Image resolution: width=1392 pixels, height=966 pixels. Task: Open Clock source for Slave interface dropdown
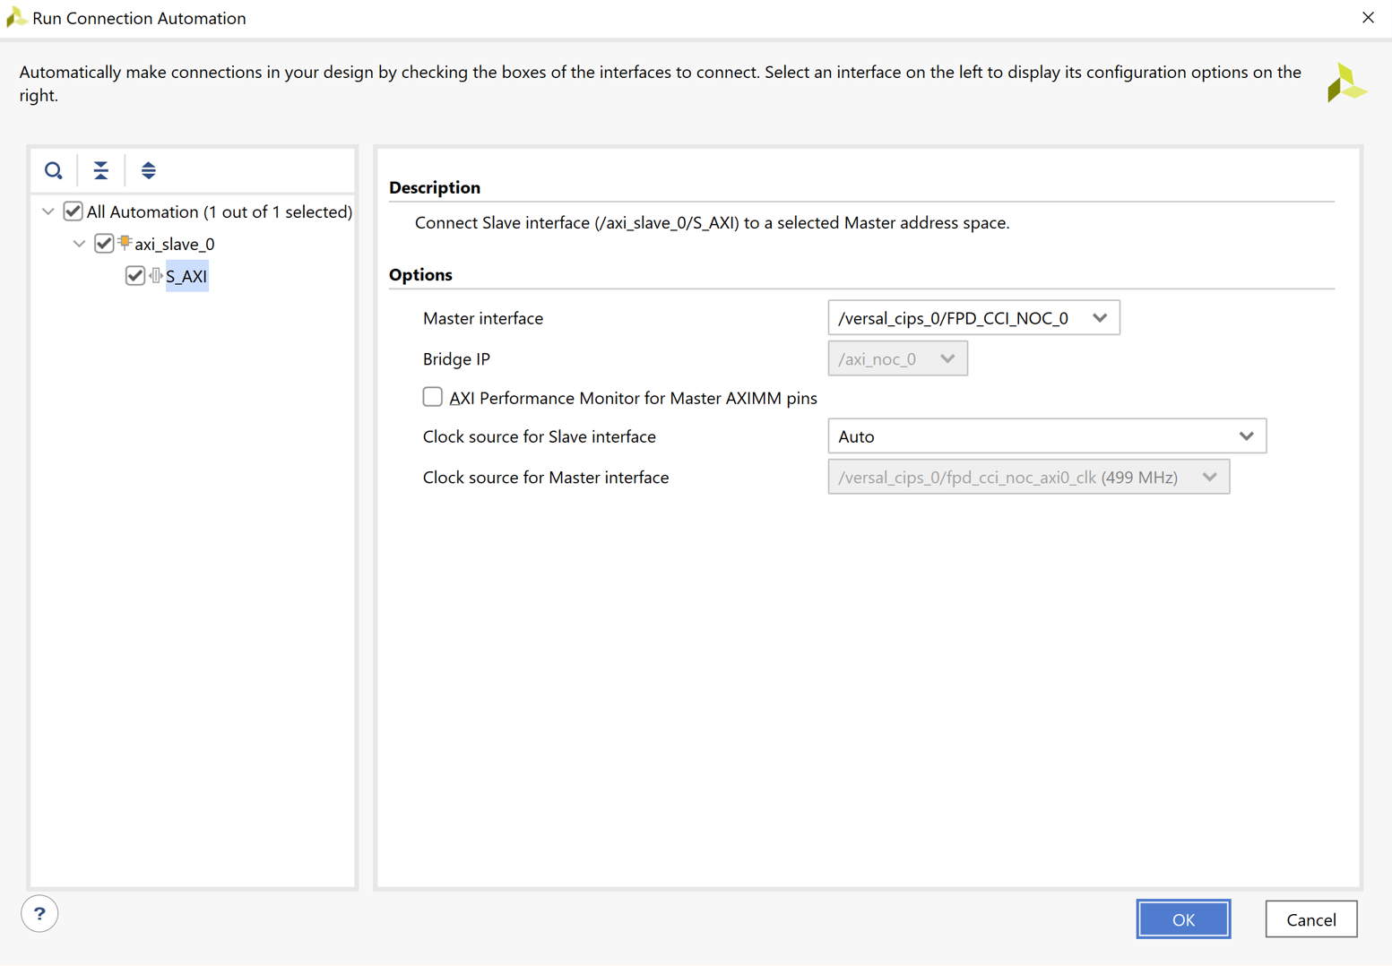(x=1046, y=436)
